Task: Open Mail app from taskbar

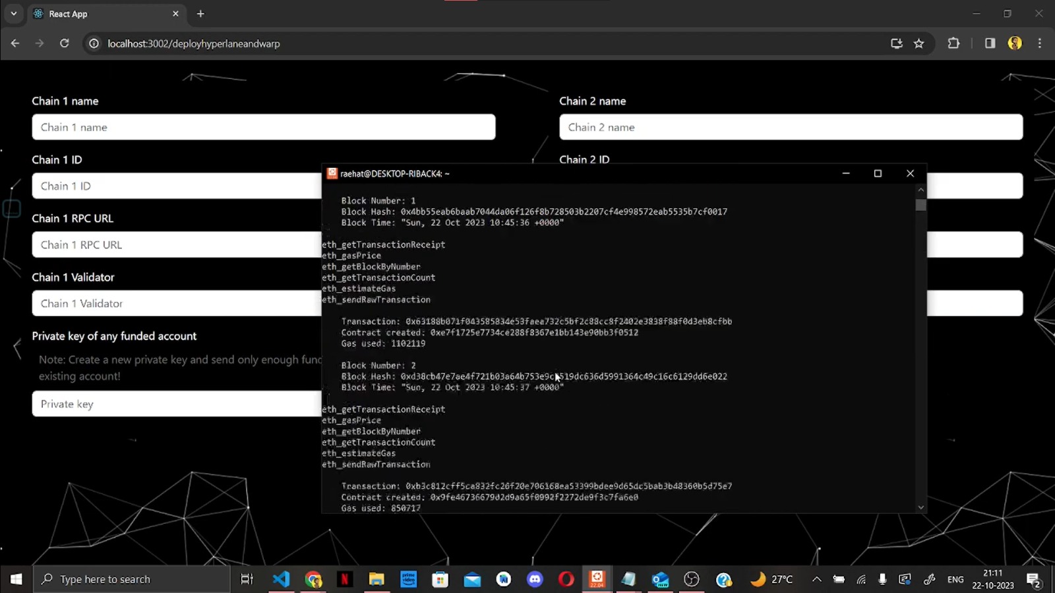Action: 472,579
